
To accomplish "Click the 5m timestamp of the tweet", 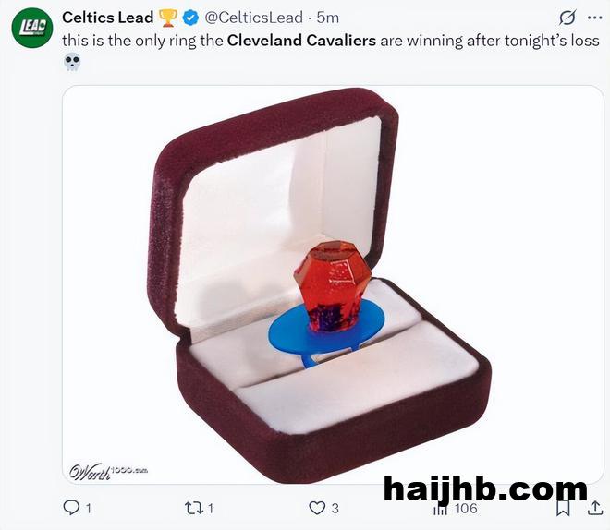I will 327,18.
